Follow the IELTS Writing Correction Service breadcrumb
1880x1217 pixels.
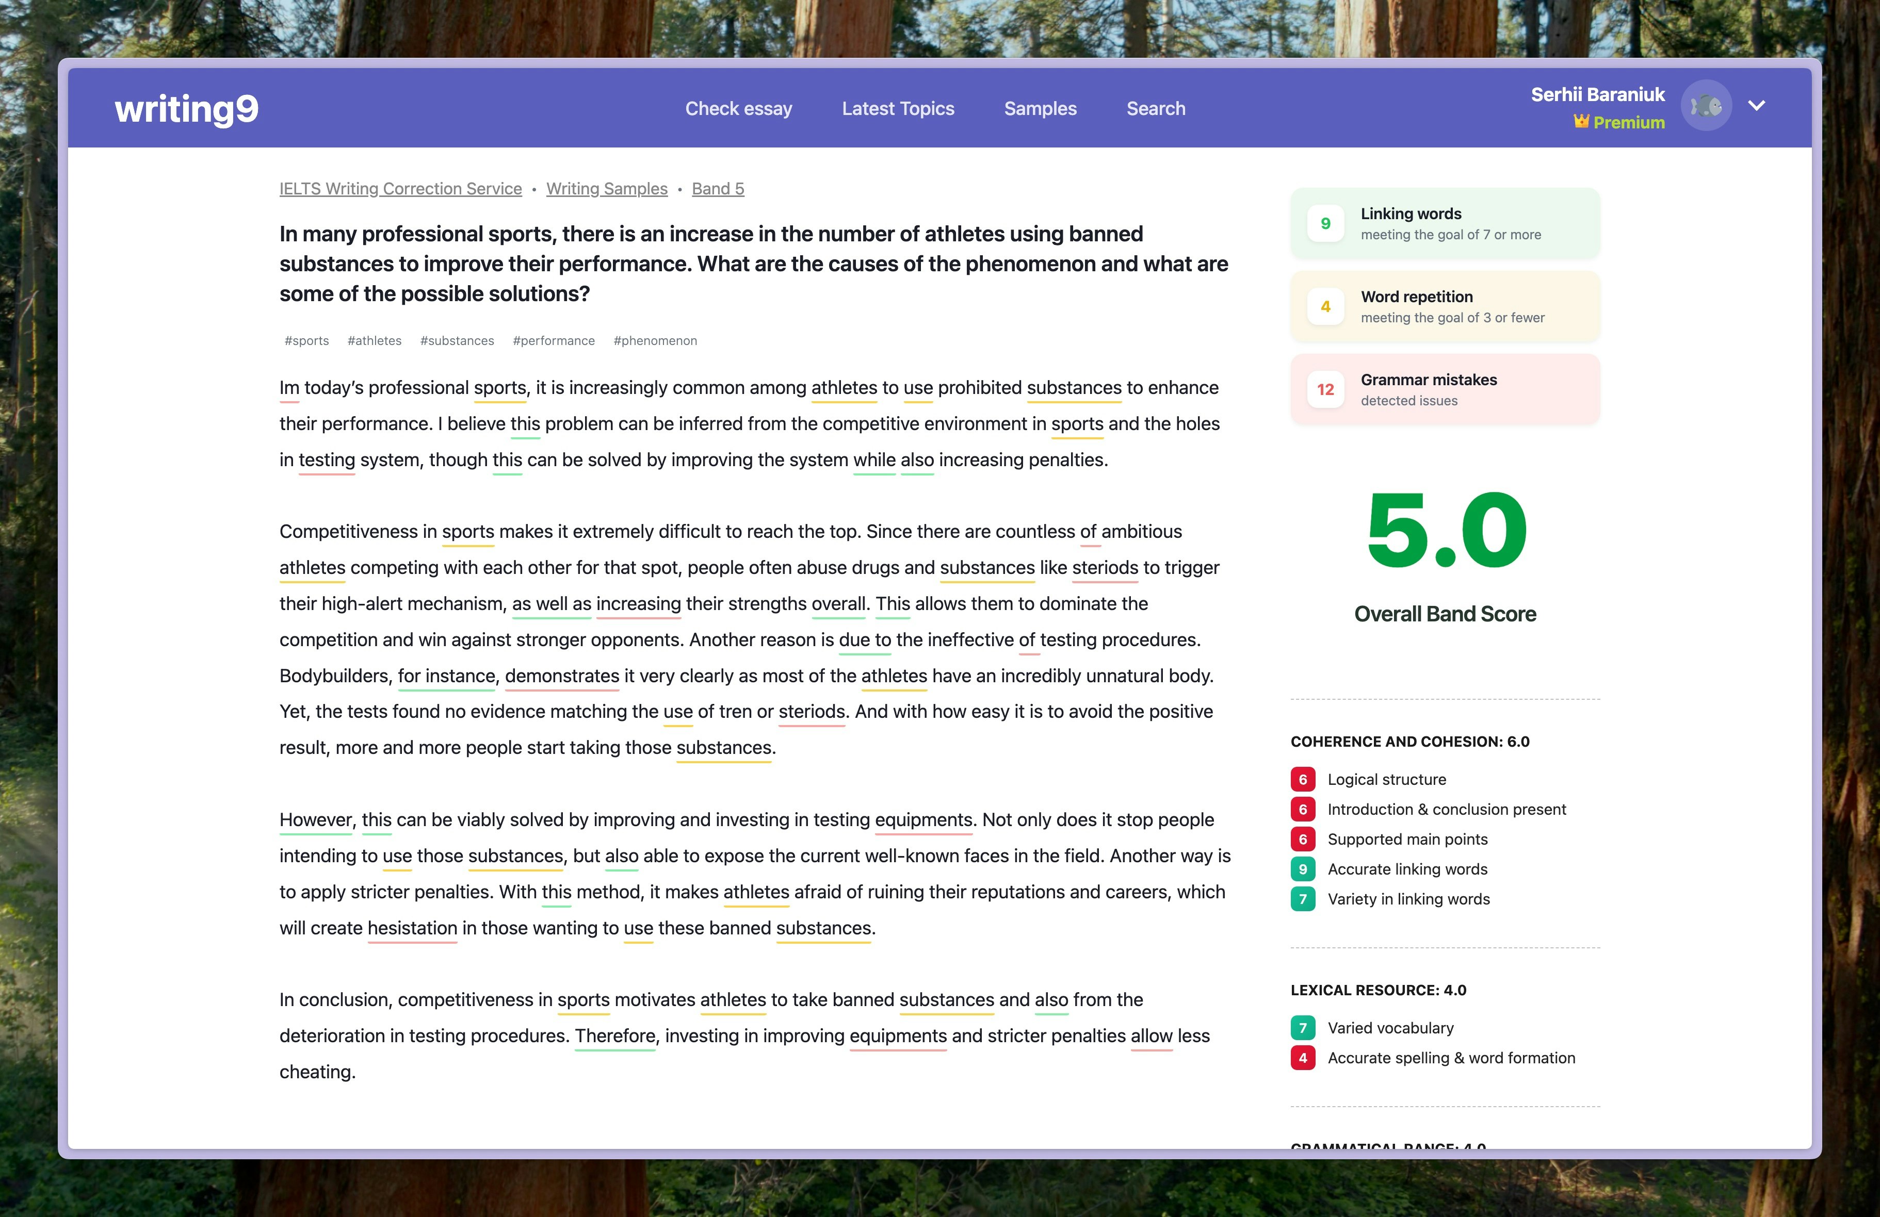tap(400, 189)
